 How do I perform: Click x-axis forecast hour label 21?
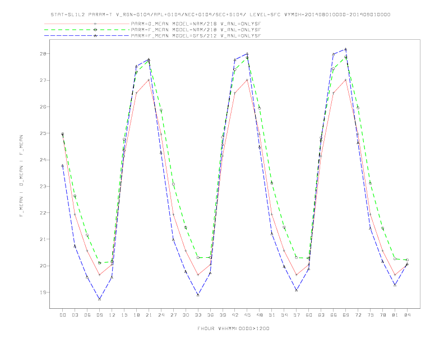(x=149, y=315)
